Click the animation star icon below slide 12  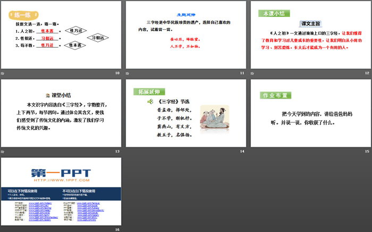click(x=252, y=73)
